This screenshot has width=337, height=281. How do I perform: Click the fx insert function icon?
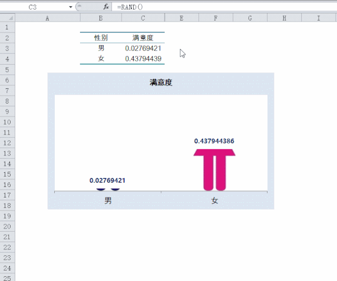tap(106, 7)
